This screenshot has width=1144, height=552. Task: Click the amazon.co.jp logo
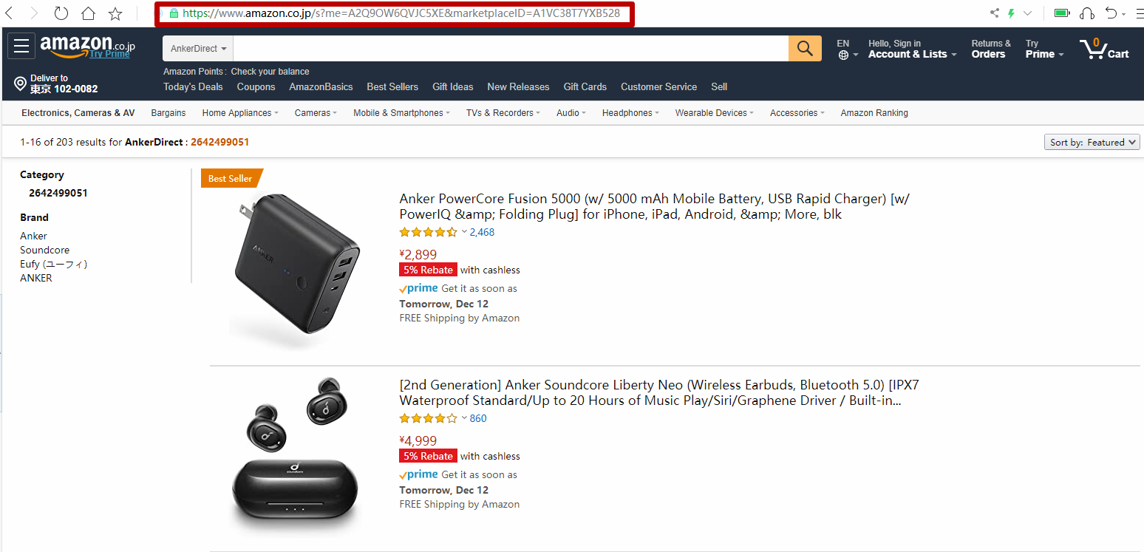[x=88, y=47]
